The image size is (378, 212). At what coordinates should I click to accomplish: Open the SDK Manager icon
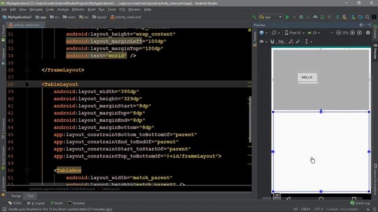(353, 17)
